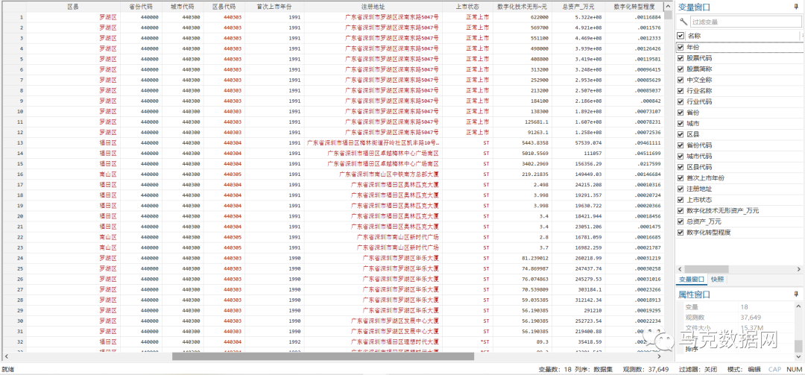Select the 上市状态 column header
Image resolution: width=805 pixels, height=375 pixels.
[x=467, y=7]
